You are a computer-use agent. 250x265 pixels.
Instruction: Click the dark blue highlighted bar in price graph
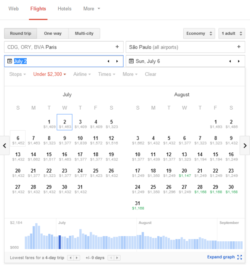point(59,242)
